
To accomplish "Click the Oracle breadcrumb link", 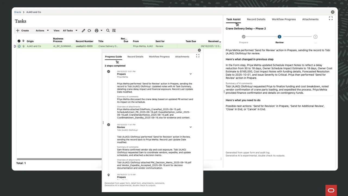I will coord(17,12).
